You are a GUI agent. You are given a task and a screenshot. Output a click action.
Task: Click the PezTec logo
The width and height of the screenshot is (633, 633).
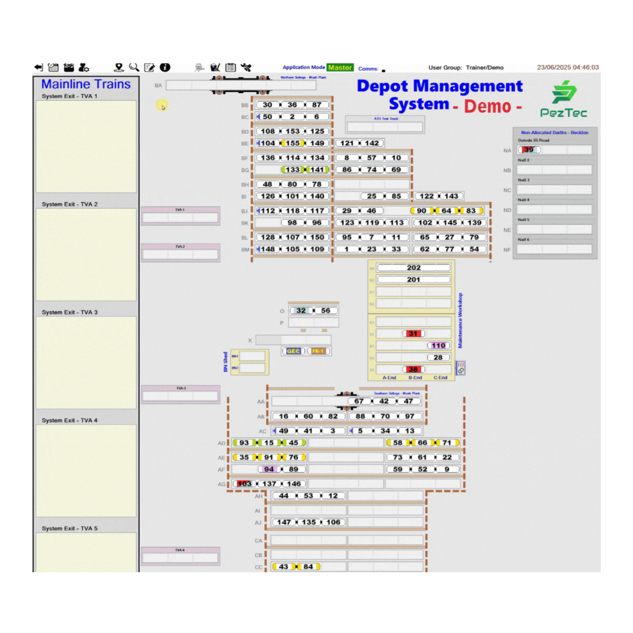(563, 99)
